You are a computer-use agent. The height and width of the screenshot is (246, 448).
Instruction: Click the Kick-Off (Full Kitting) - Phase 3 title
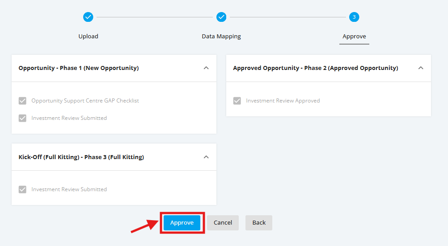(81, 157)
